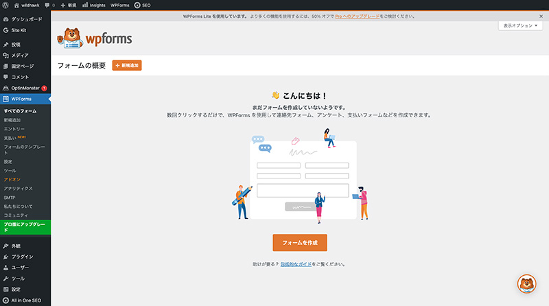The height and width of the screenshot is (306, 549).
Task: Open フォームのテンプレート submenu item
Action: pyautogui.click(x=25, y=147)
